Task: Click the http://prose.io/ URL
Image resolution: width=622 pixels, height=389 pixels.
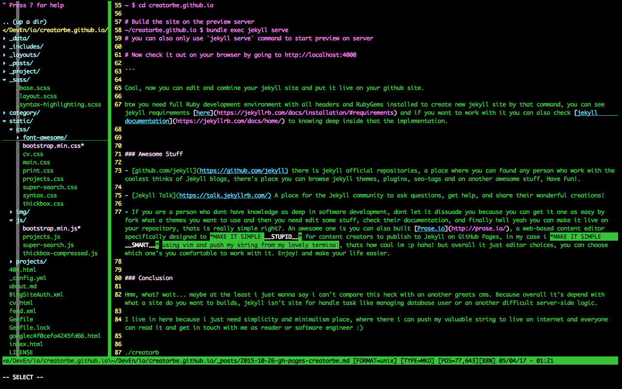Action: (x=479, y=229)
